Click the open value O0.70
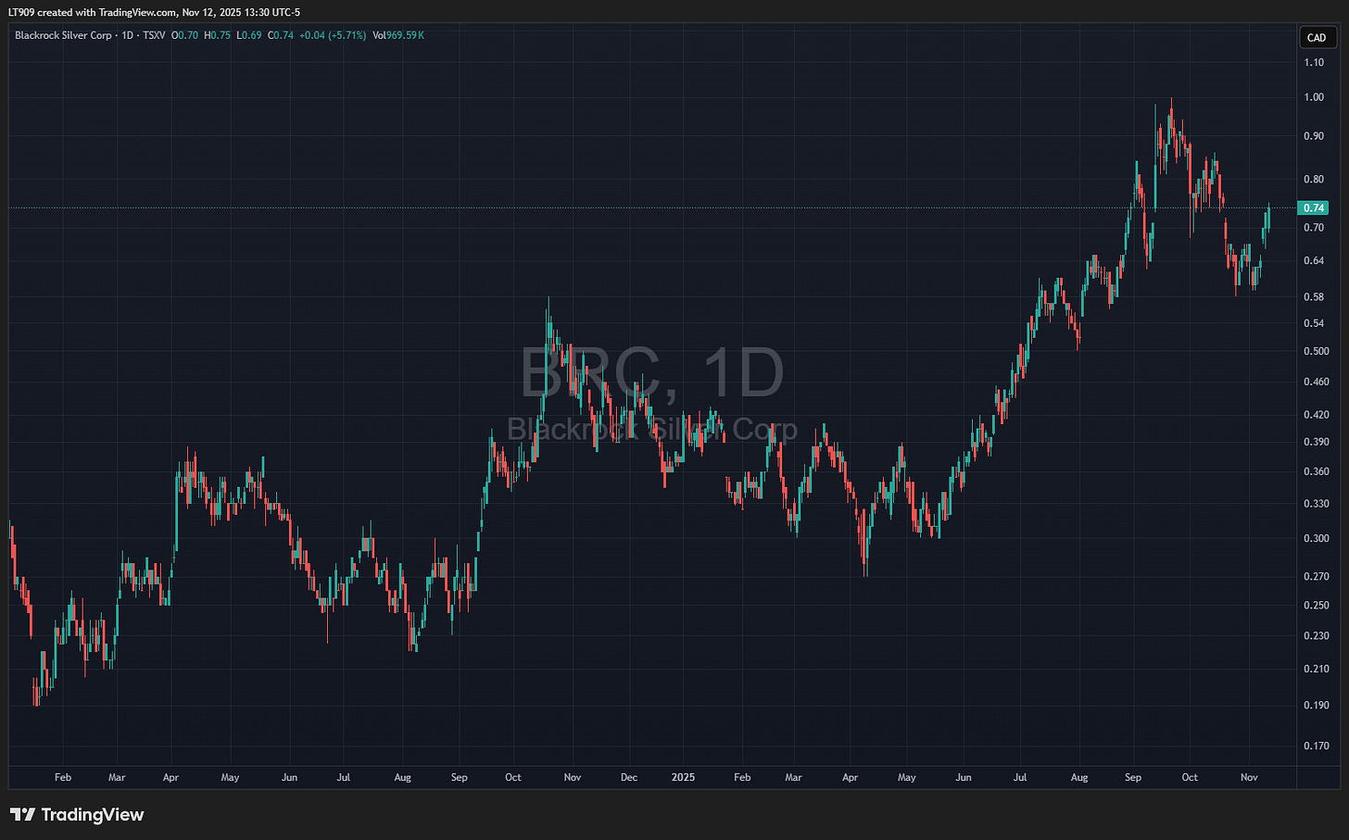Image resolution: width=1349 pixels, height=840 pixels. click(x=184, y=35)
